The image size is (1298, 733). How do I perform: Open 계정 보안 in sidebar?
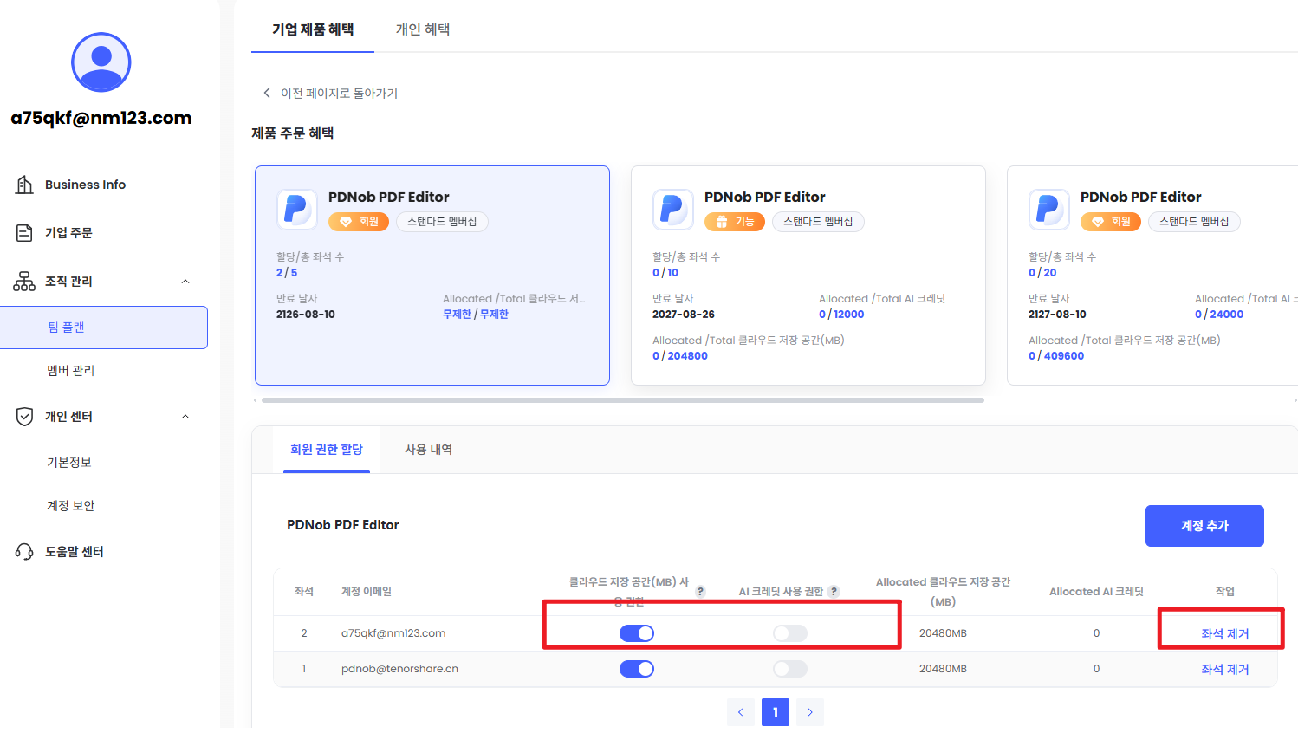click(70, 505)
